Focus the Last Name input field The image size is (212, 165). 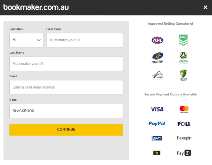[x=66, y=64]
